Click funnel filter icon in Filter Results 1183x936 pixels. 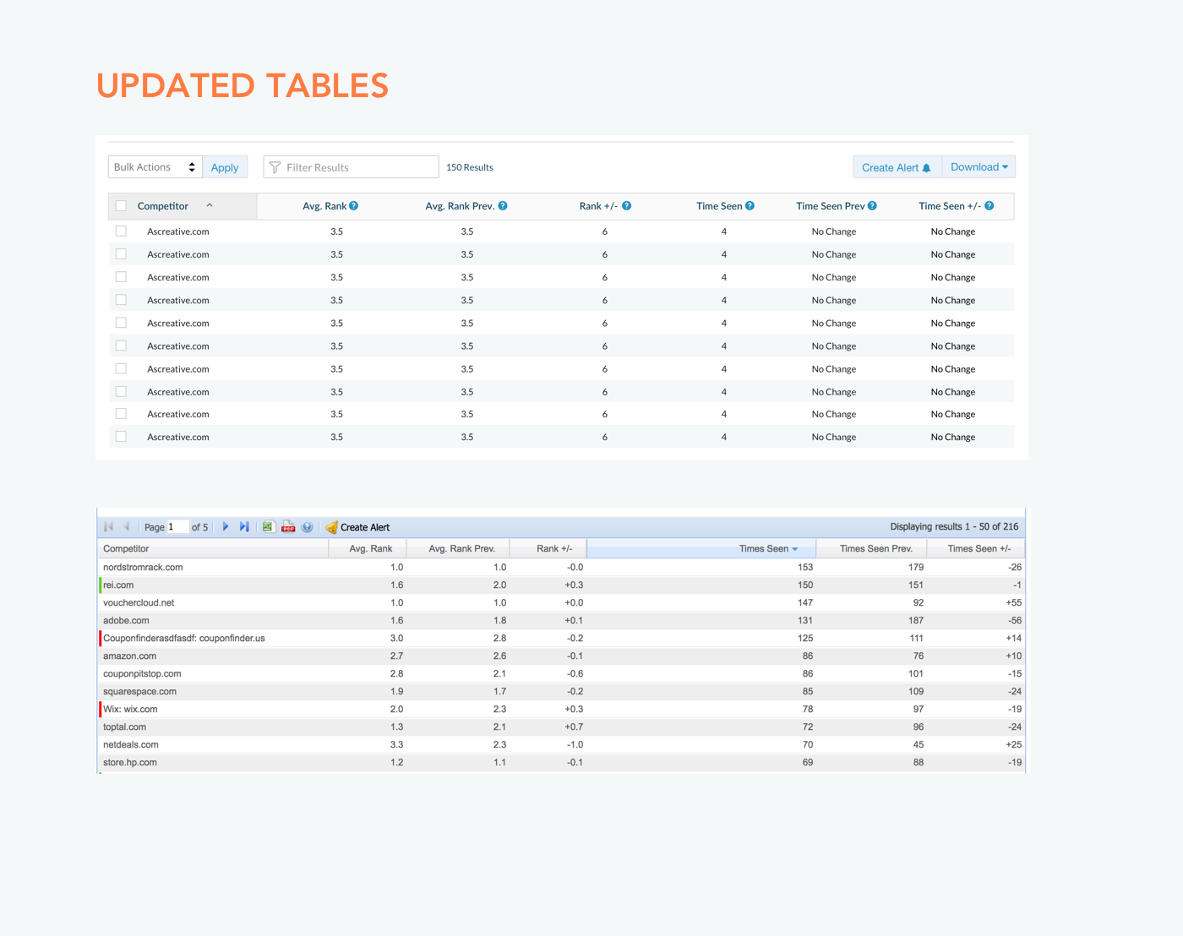275,167
